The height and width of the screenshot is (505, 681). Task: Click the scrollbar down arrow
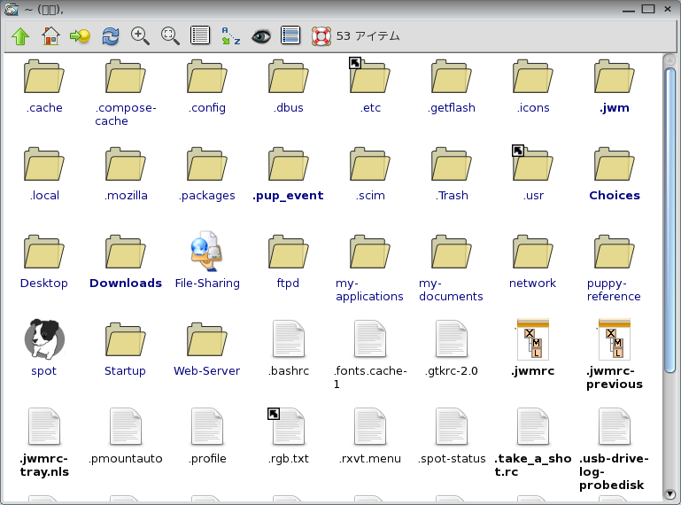(x=669, y=493)
